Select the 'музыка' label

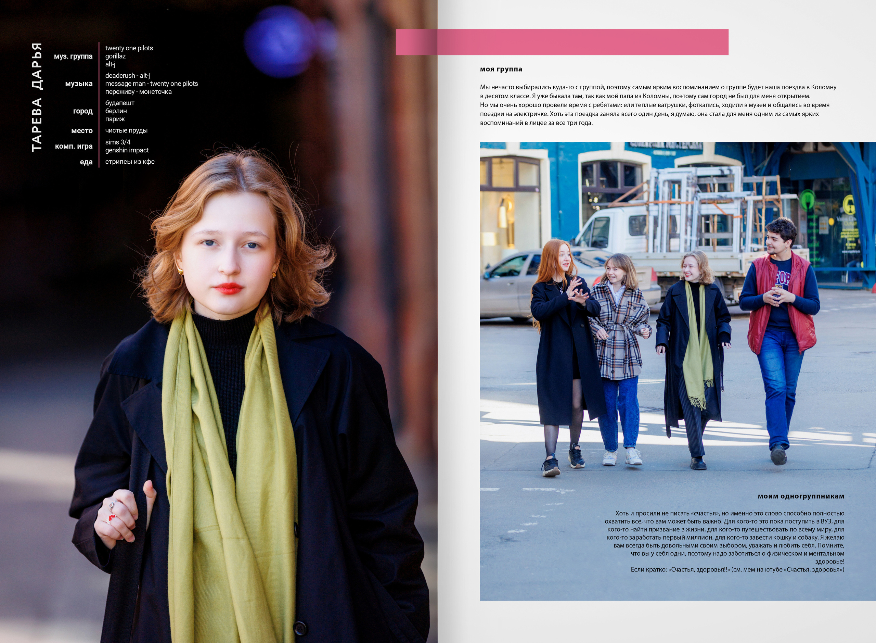click(79, 84)
